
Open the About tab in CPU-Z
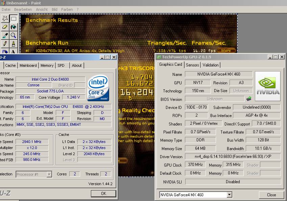coord(77,65)
